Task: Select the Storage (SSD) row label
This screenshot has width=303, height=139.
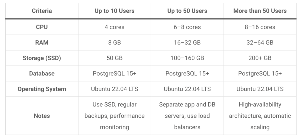Action: 42,58
